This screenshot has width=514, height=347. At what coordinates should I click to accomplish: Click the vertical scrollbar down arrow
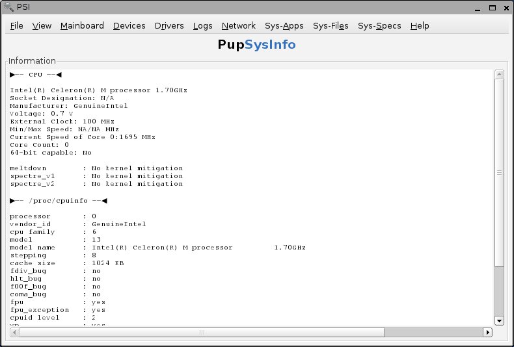pos(499,320)
